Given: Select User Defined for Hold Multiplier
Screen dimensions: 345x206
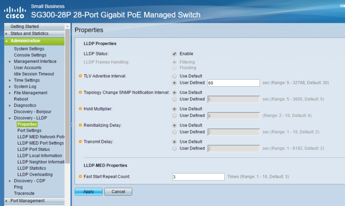Looking at the screenshot, I should click(x=175, y=116).
